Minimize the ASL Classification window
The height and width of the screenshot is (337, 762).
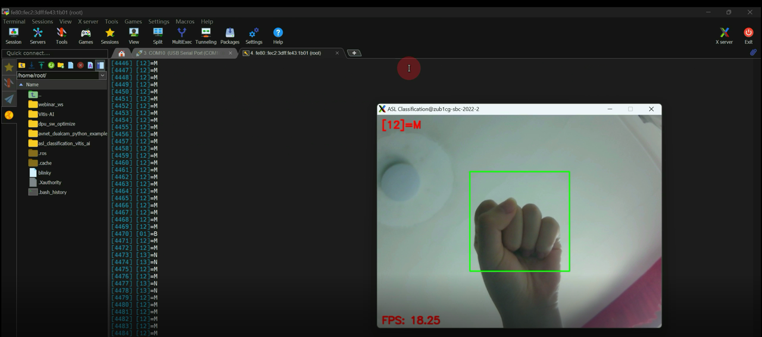click(610, 109)
